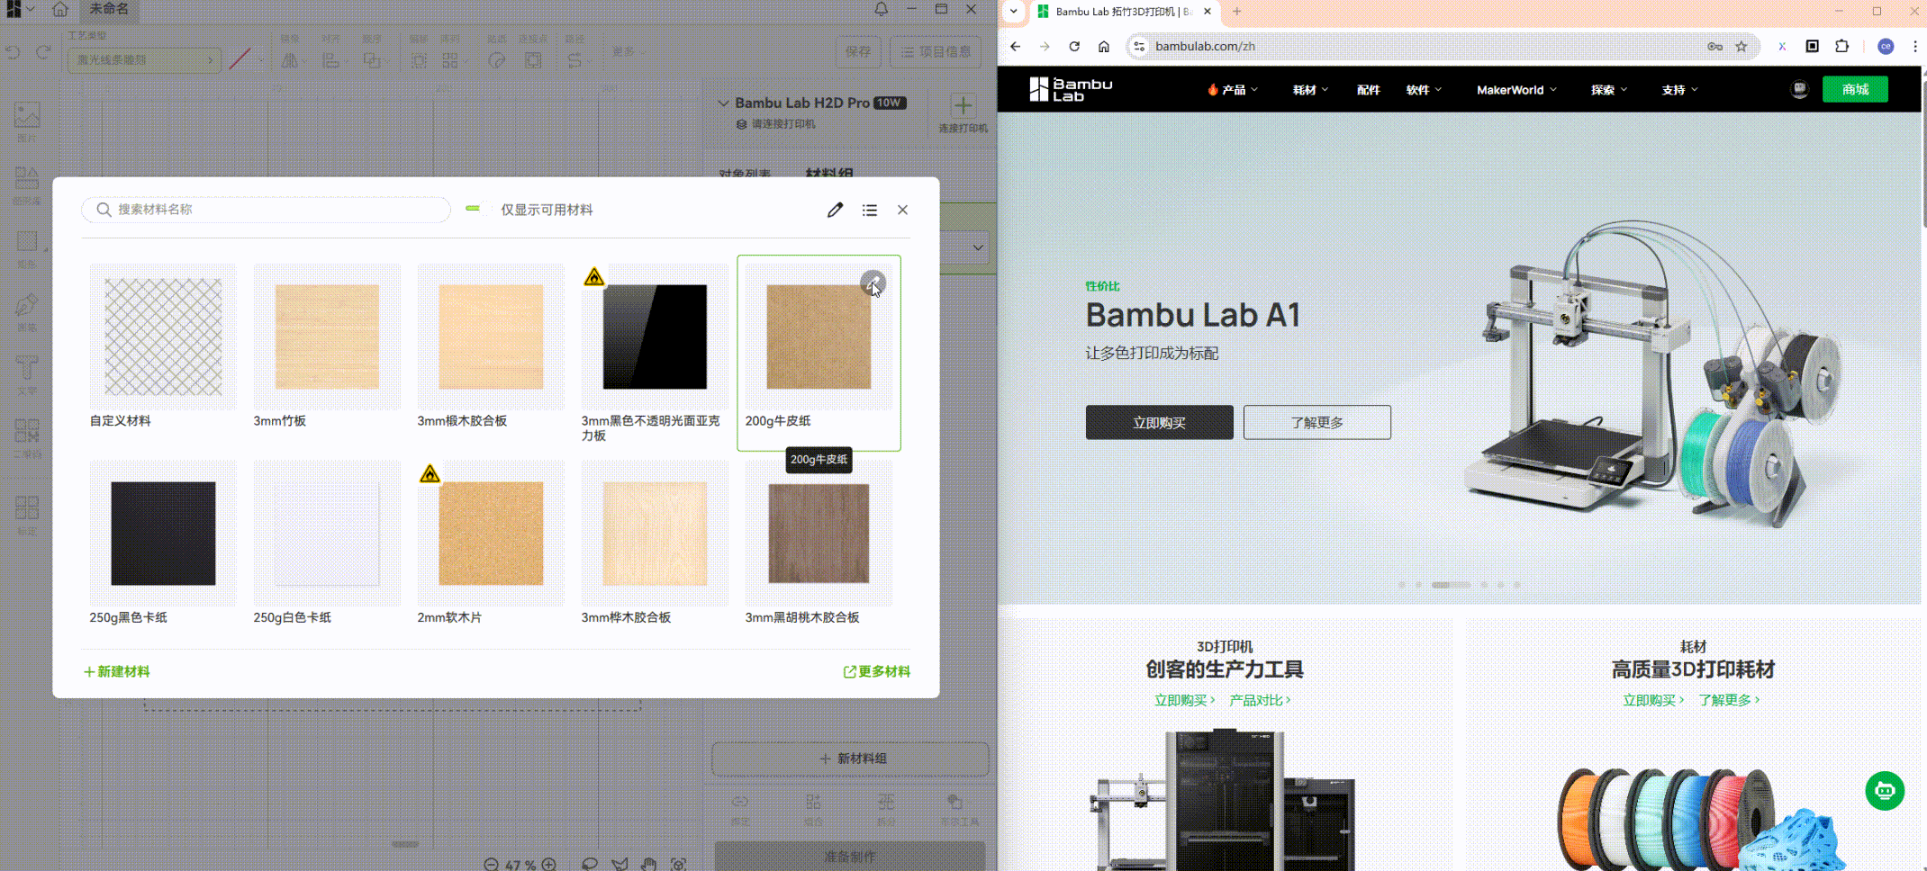Open the Chrome extensions puzzle icon

coord(1842,47)
